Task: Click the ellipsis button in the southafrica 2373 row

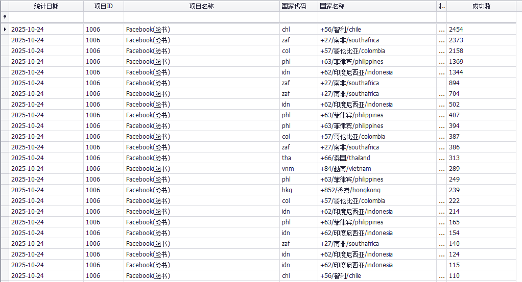Action: (x=441, y=40)
